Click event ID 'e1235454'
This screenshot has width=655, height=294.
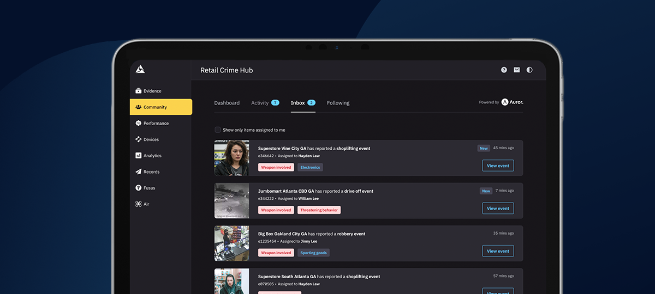click(267, 241)
